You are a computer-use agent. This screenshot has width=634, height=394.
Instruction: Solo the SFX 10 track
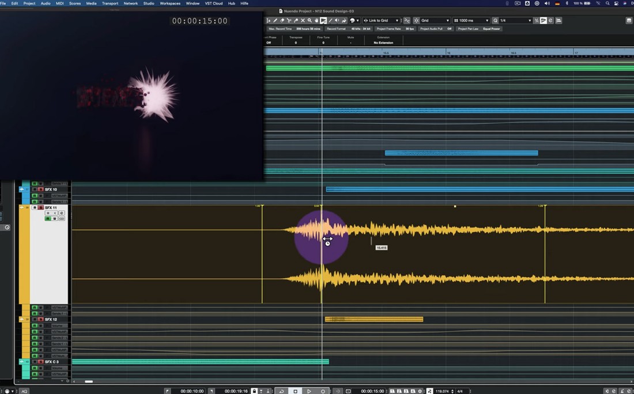(x=40, y=190)
